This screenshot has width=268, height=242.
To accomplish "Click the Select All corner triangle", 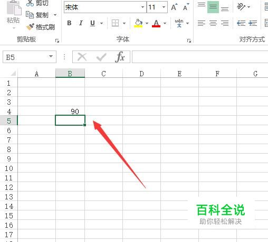I will 13,73.
